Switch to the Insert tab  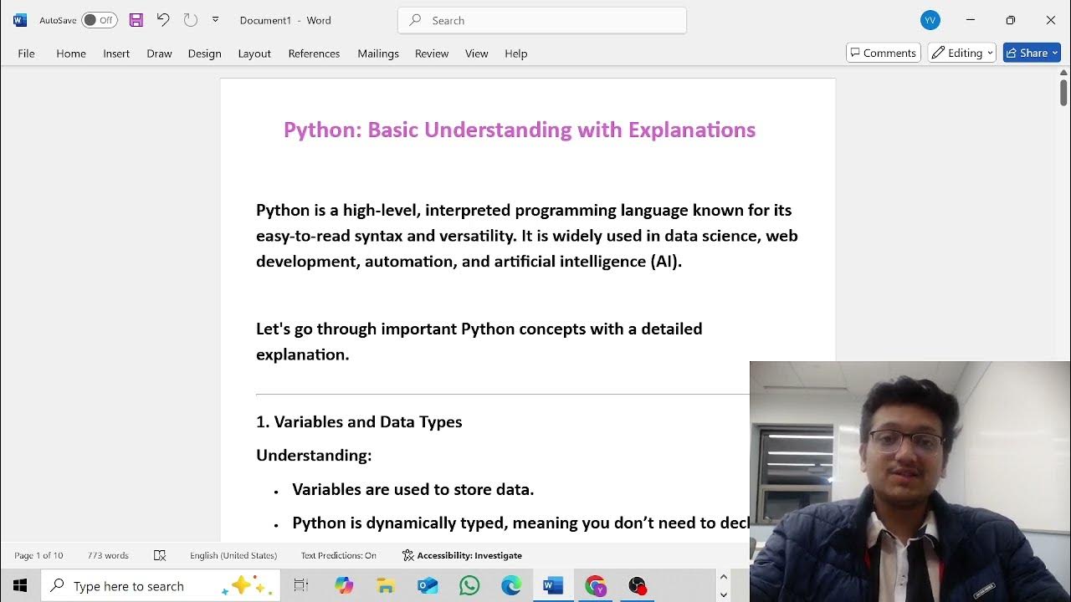[116, 54]
